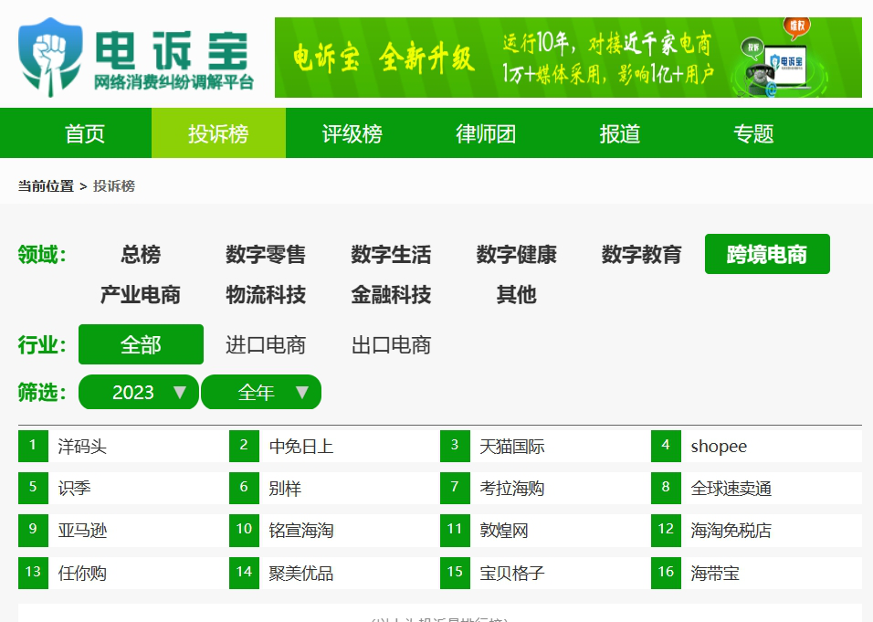Click the 网络消费纠纷调解平台 tagline
The width and height of the screenshot is (873, 622).
click(x=174, y=82)
